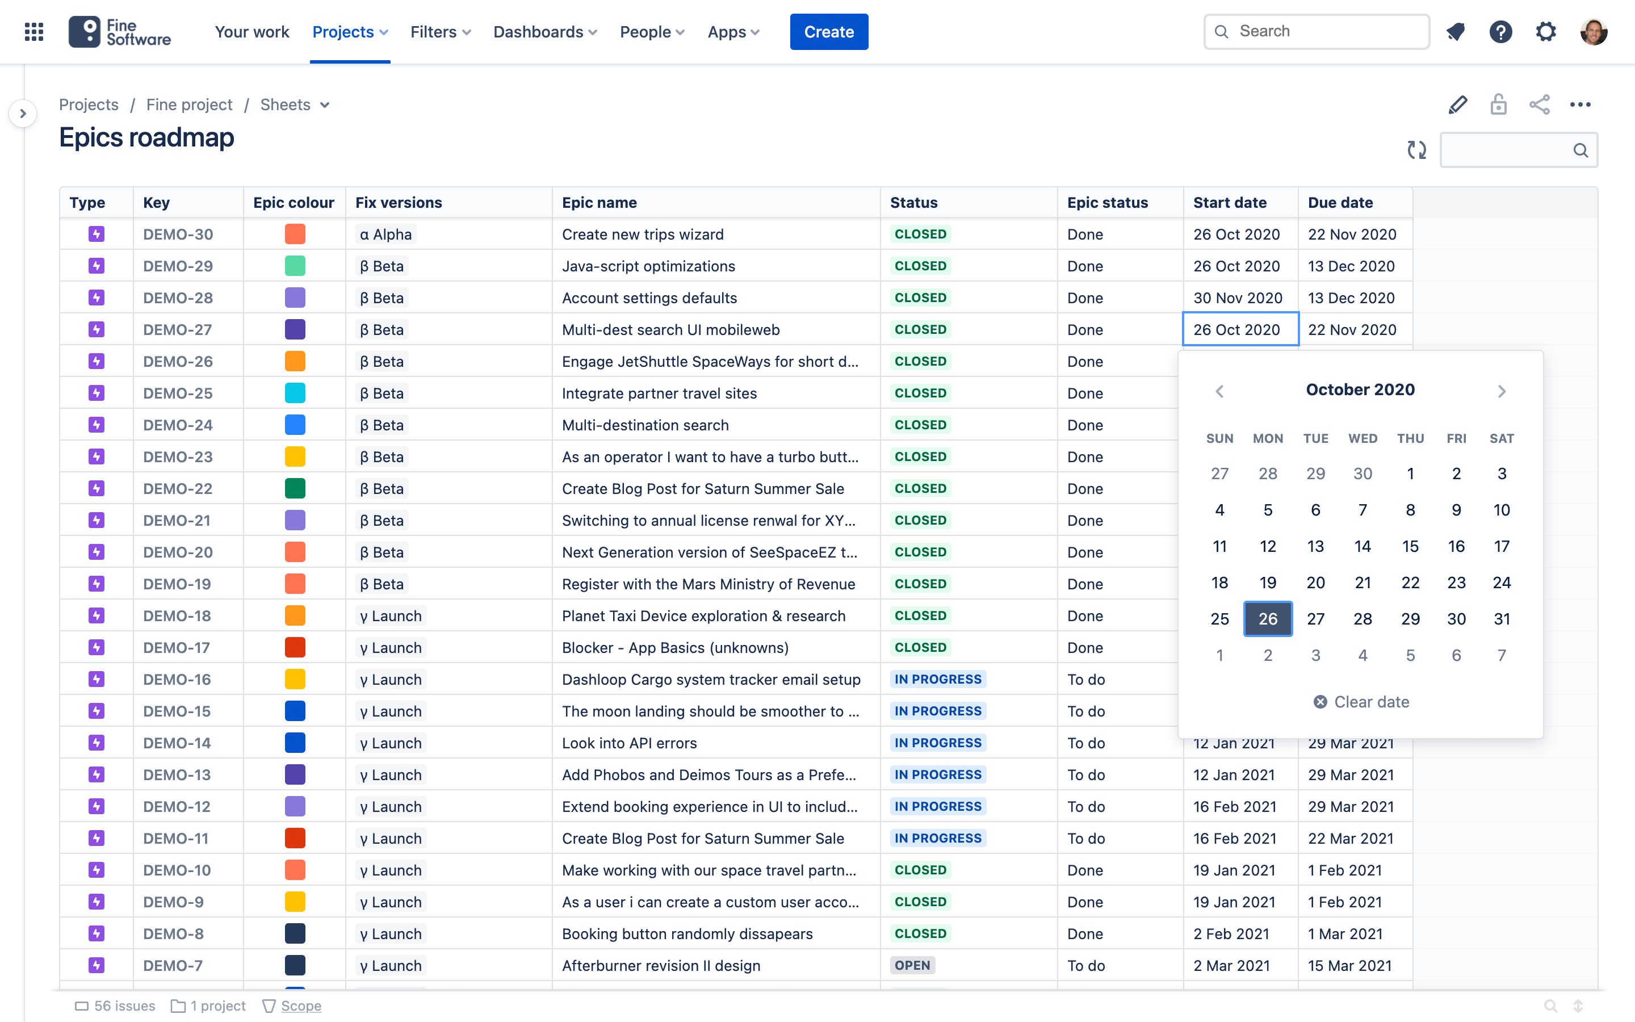Go to next month in calendar
This screenshot has height=1022, width=1635.
click(1501, 391)
